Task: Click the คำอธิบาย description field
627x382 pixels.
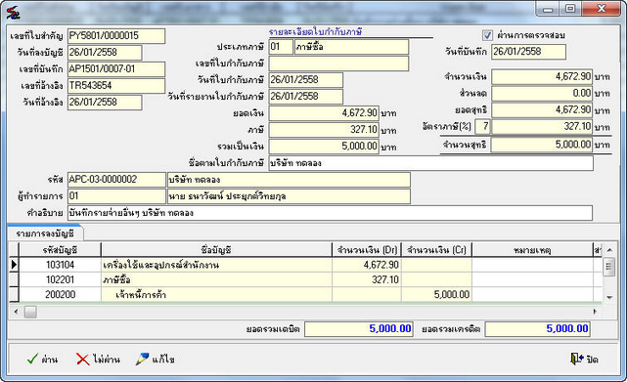Action: [x=330, y=213]
